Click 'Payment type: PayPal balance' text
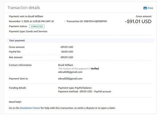 click(x=75, y=88)
